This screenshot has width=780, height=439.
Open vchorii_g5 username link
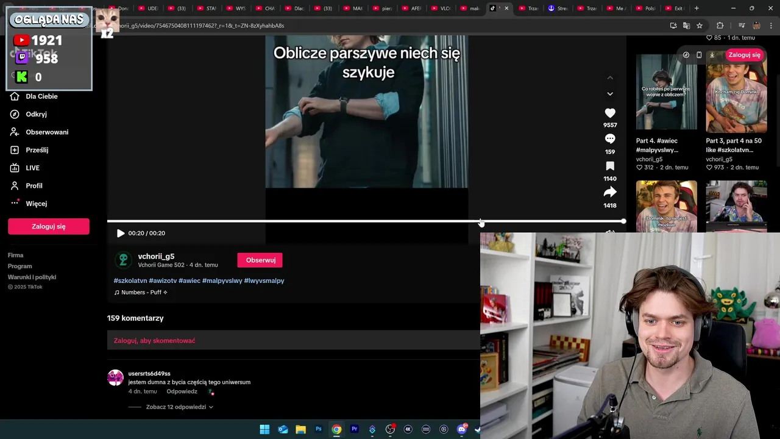156,257
